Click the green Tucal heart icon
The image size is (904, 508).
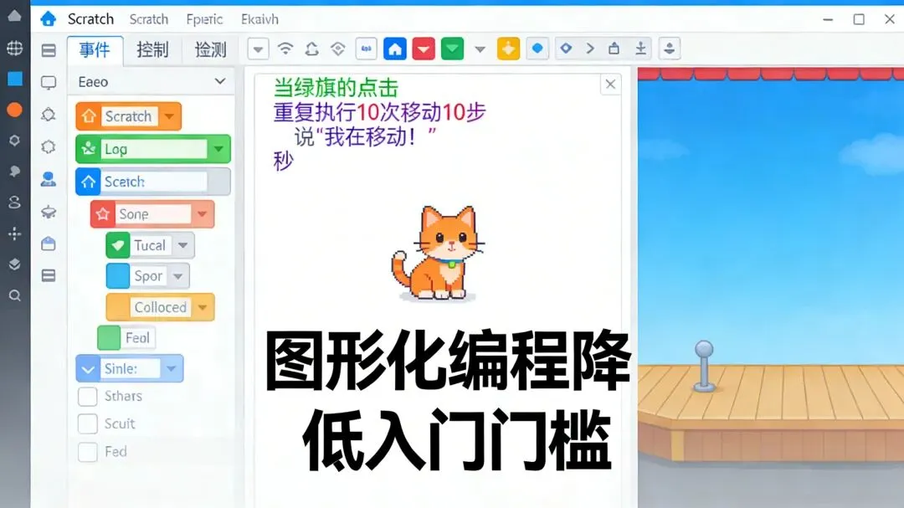(118, 246)
